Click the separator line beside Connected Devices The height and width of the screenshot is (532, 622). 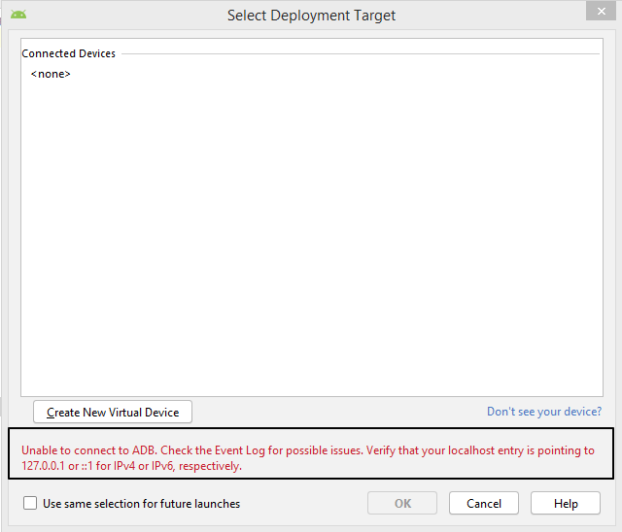click(x=360, y=53)
